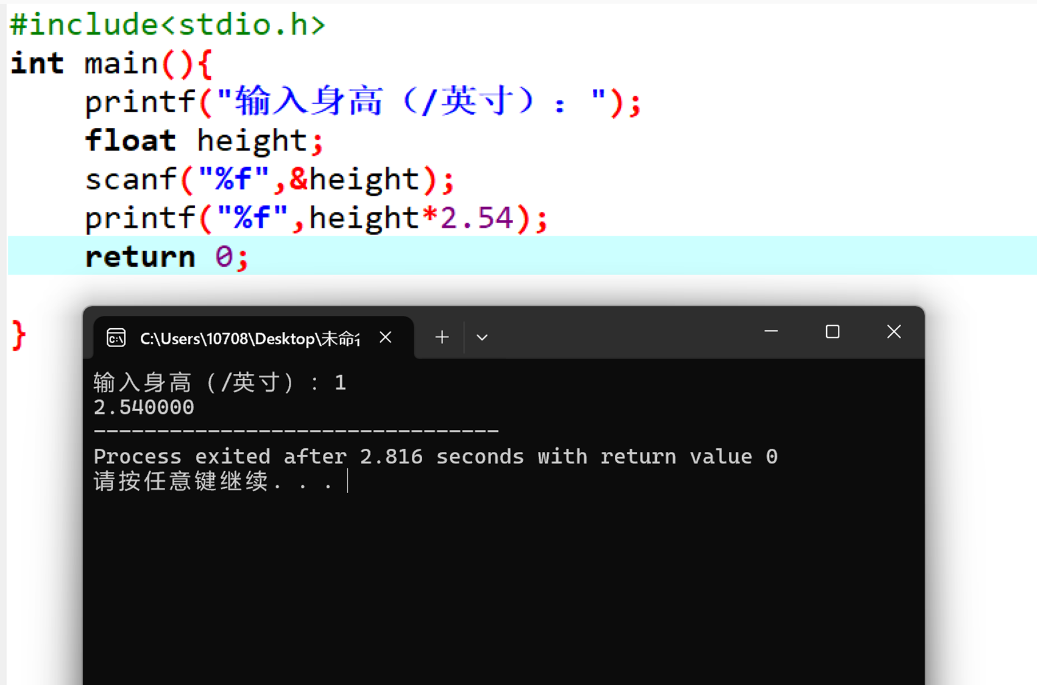Close the terminal window
This screenshot has width=1037, height=685.
(894, 331)
